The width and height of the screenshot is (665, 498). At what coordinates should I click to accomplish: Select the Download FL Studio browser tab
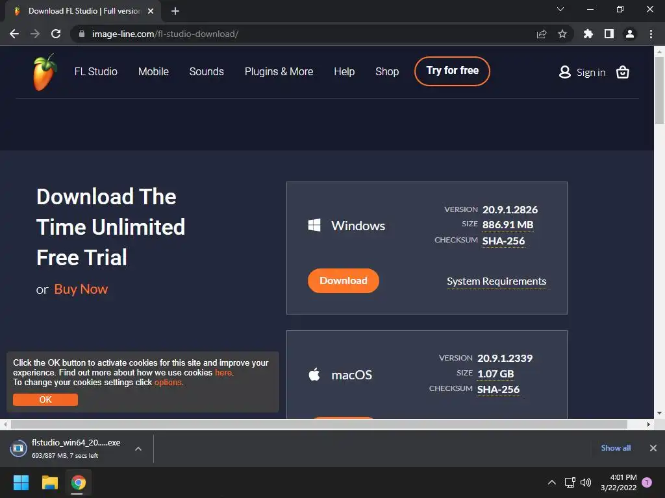coord(84,11)
